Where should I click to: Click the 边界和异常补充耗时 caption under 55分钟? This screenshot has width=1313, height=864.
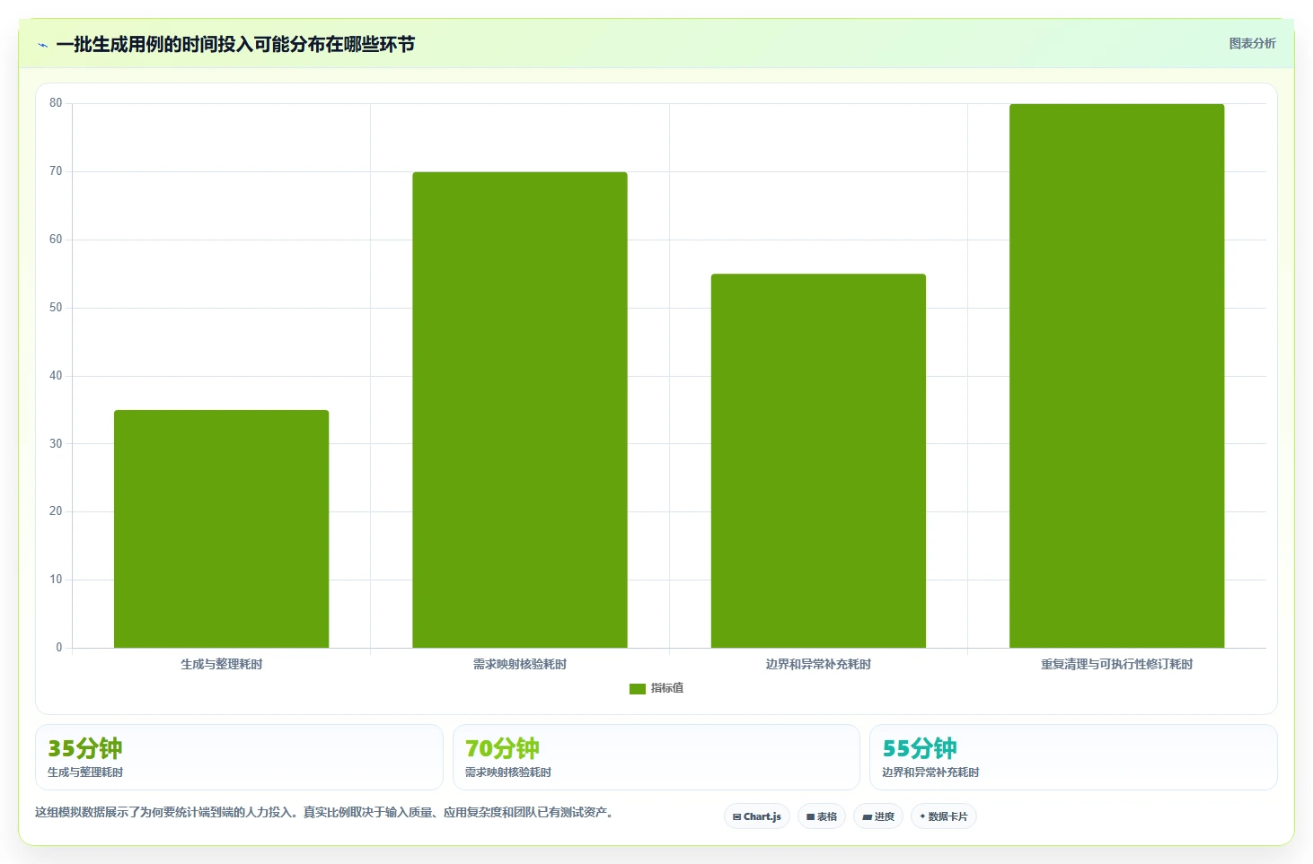[930, 772]
